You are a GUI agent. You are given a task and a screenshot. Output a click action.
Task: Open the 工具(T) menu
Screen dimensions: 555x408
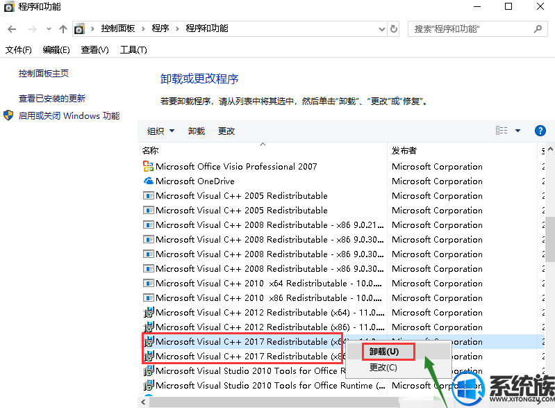click(133, 50)
